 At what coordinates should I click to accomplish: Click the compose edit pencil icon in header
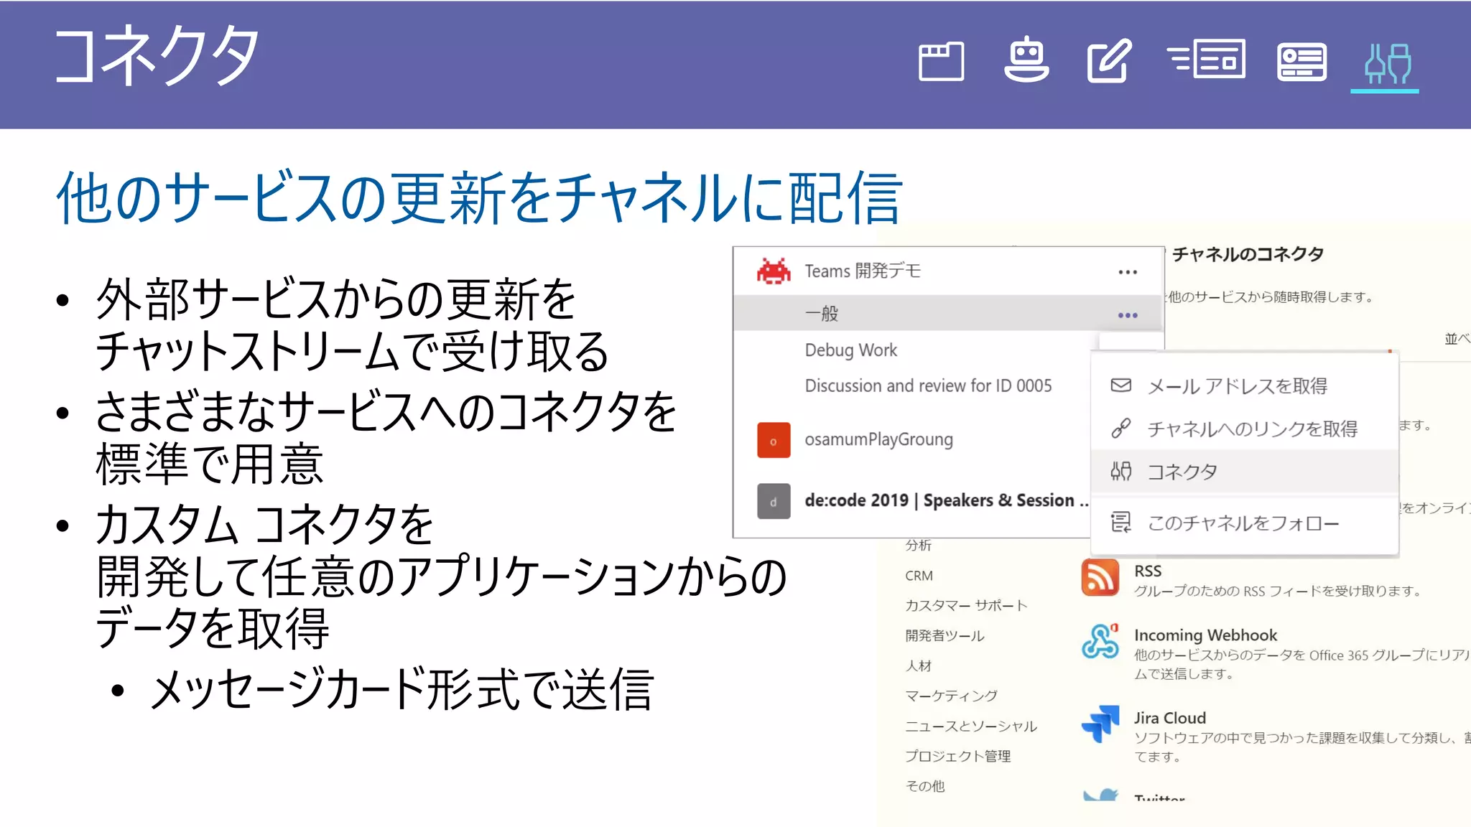click(1110, 60)
